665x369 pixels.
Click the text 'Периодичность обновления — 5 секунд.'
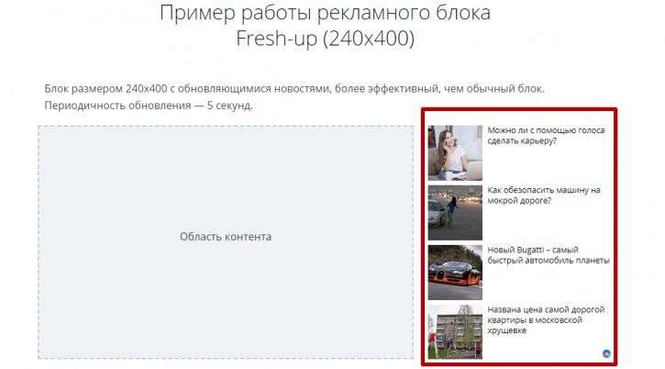pyautogui.click(x=149, y=106)
